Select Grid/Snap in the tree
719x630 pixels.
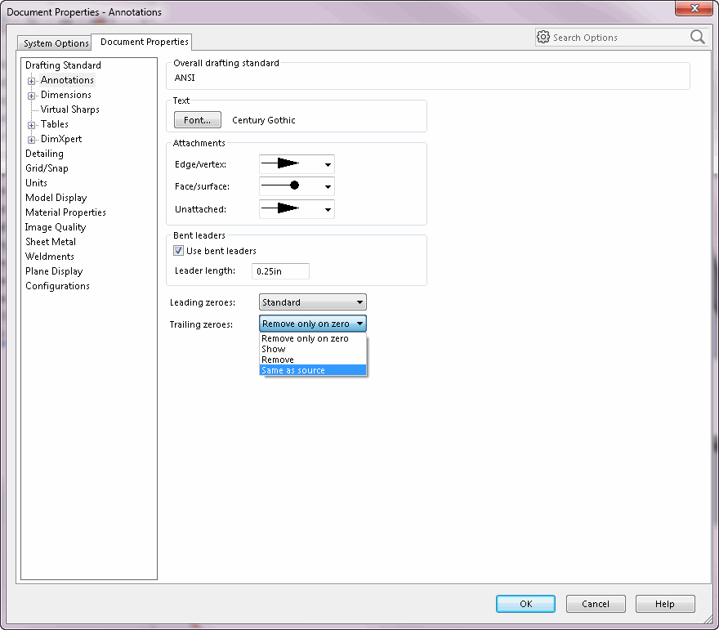(x=47, y=168)
